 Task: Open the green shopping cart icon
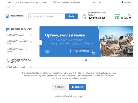tap(117, 16)
